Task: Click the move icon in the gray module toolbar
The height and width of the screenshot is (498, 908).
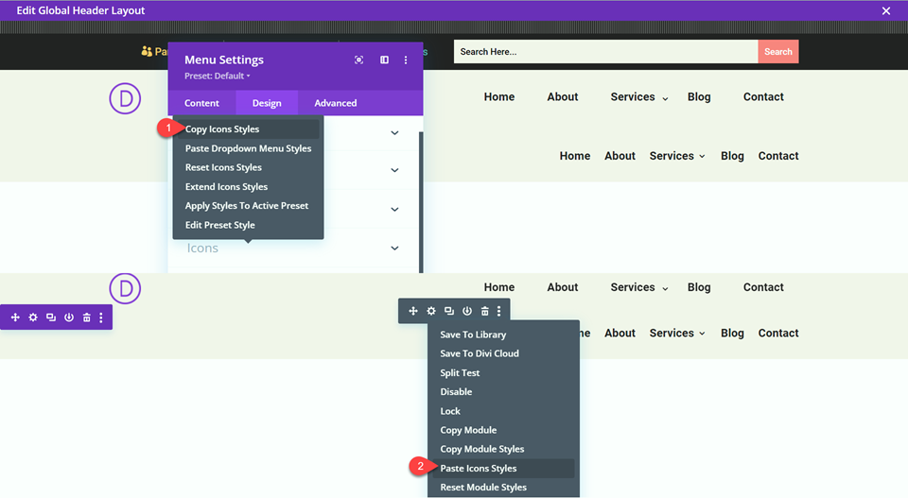Action: [413, 311]
